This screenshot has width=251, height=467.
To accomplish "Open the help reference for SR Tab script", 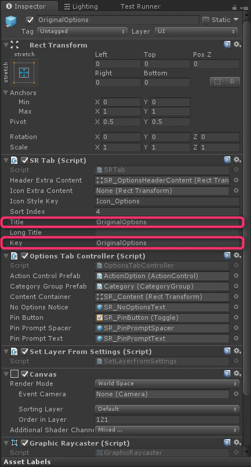I will pyautogui.click(x=227, y=160).
